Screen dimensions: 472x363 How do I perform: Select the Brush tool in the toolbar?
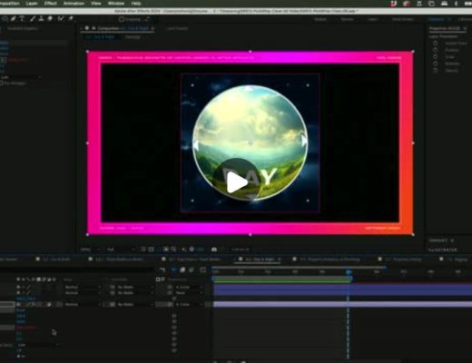(x=33, y=19)
